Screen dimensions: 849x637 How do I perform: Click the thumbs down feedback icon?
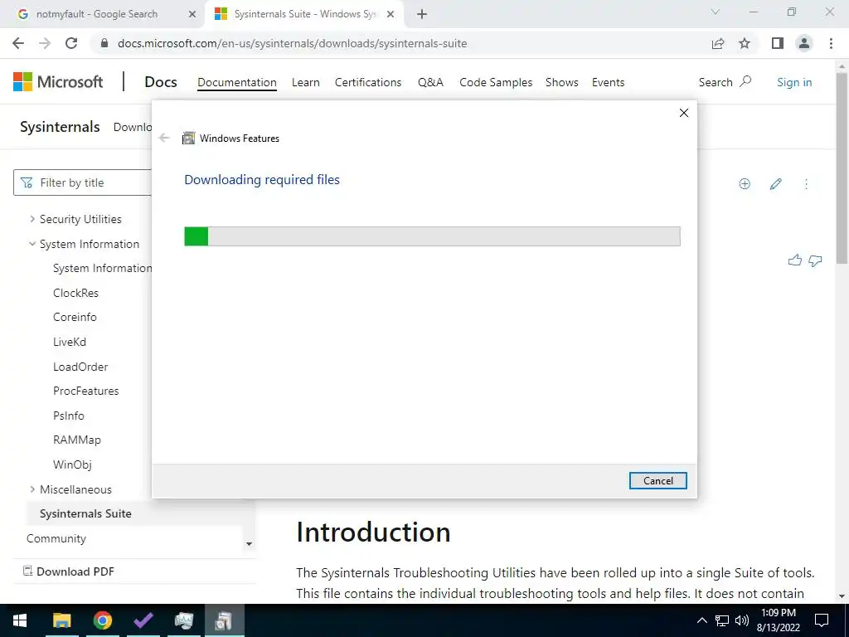(815, 261)
